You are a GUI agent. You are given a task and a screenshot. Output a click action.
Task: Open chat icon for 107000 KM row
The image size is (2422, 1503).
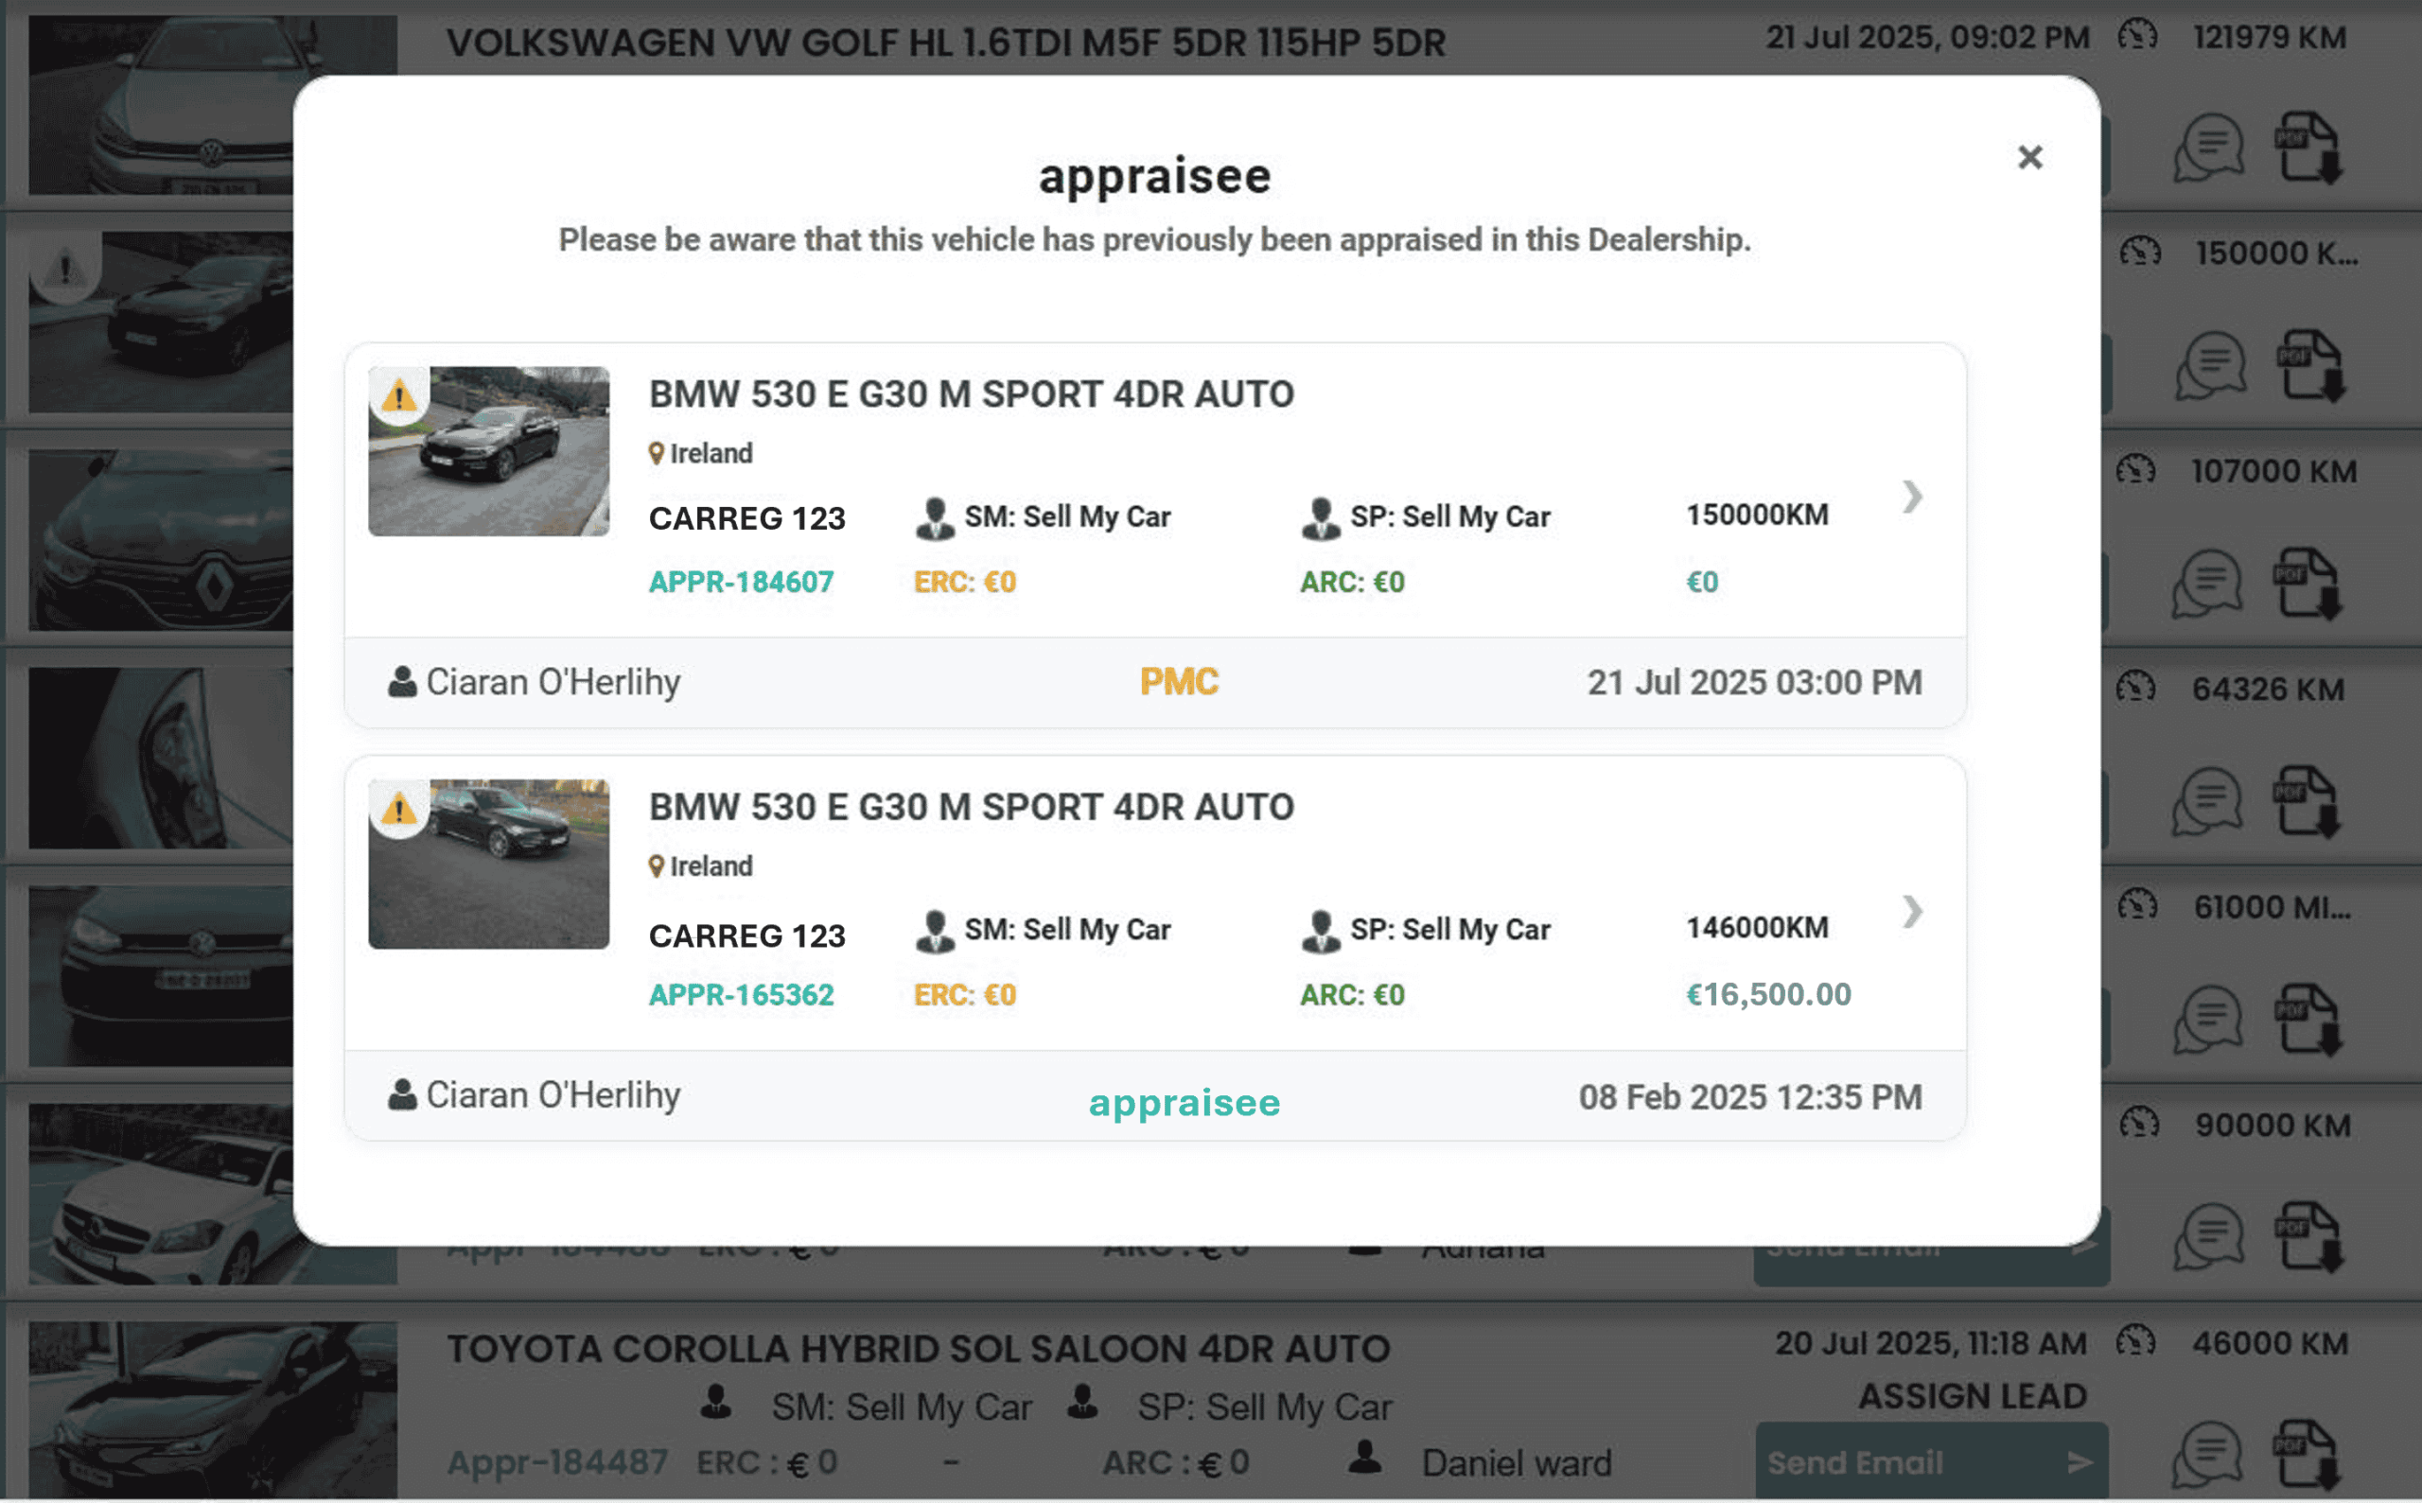click(2209, 584)
